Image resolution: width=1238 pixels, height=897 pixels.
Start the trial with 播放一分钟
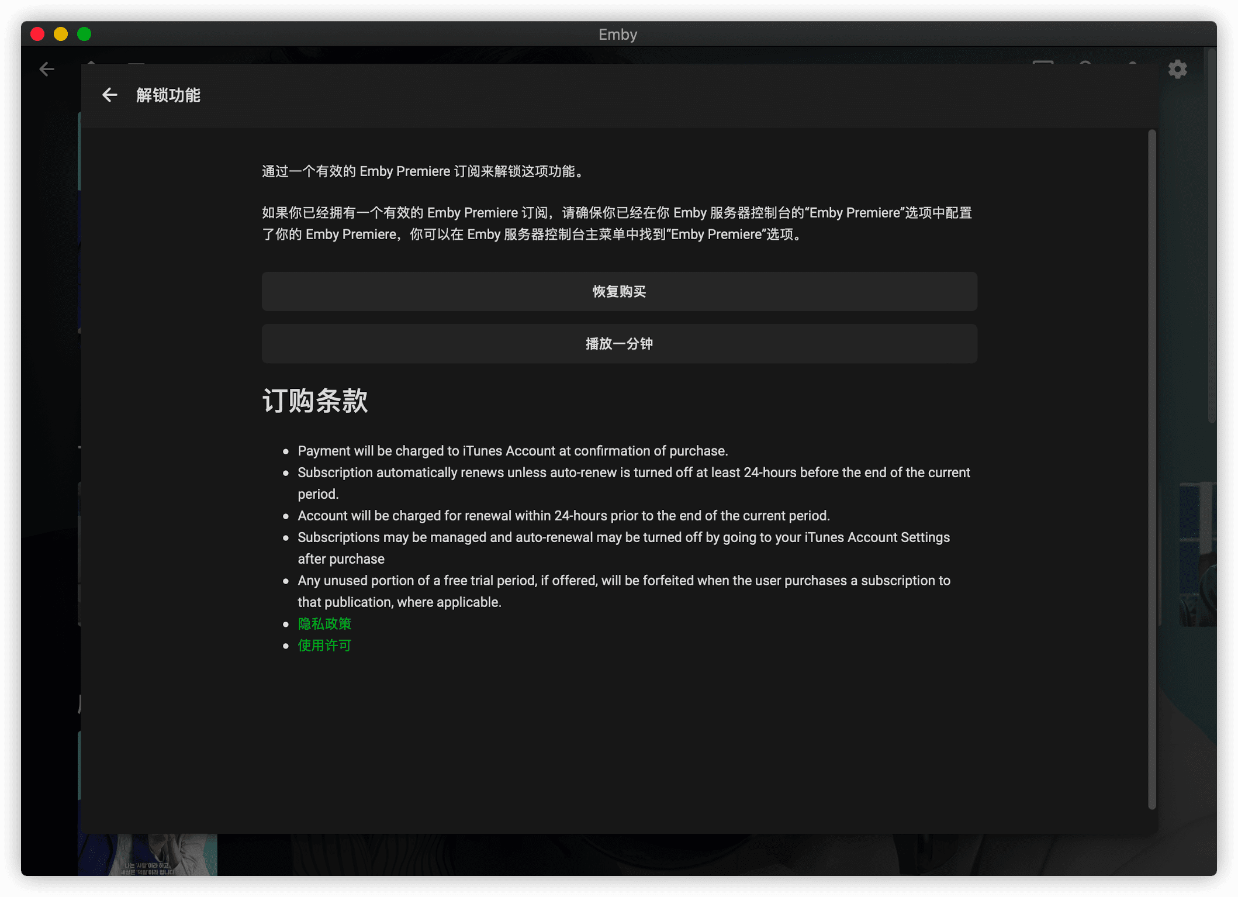618,343
